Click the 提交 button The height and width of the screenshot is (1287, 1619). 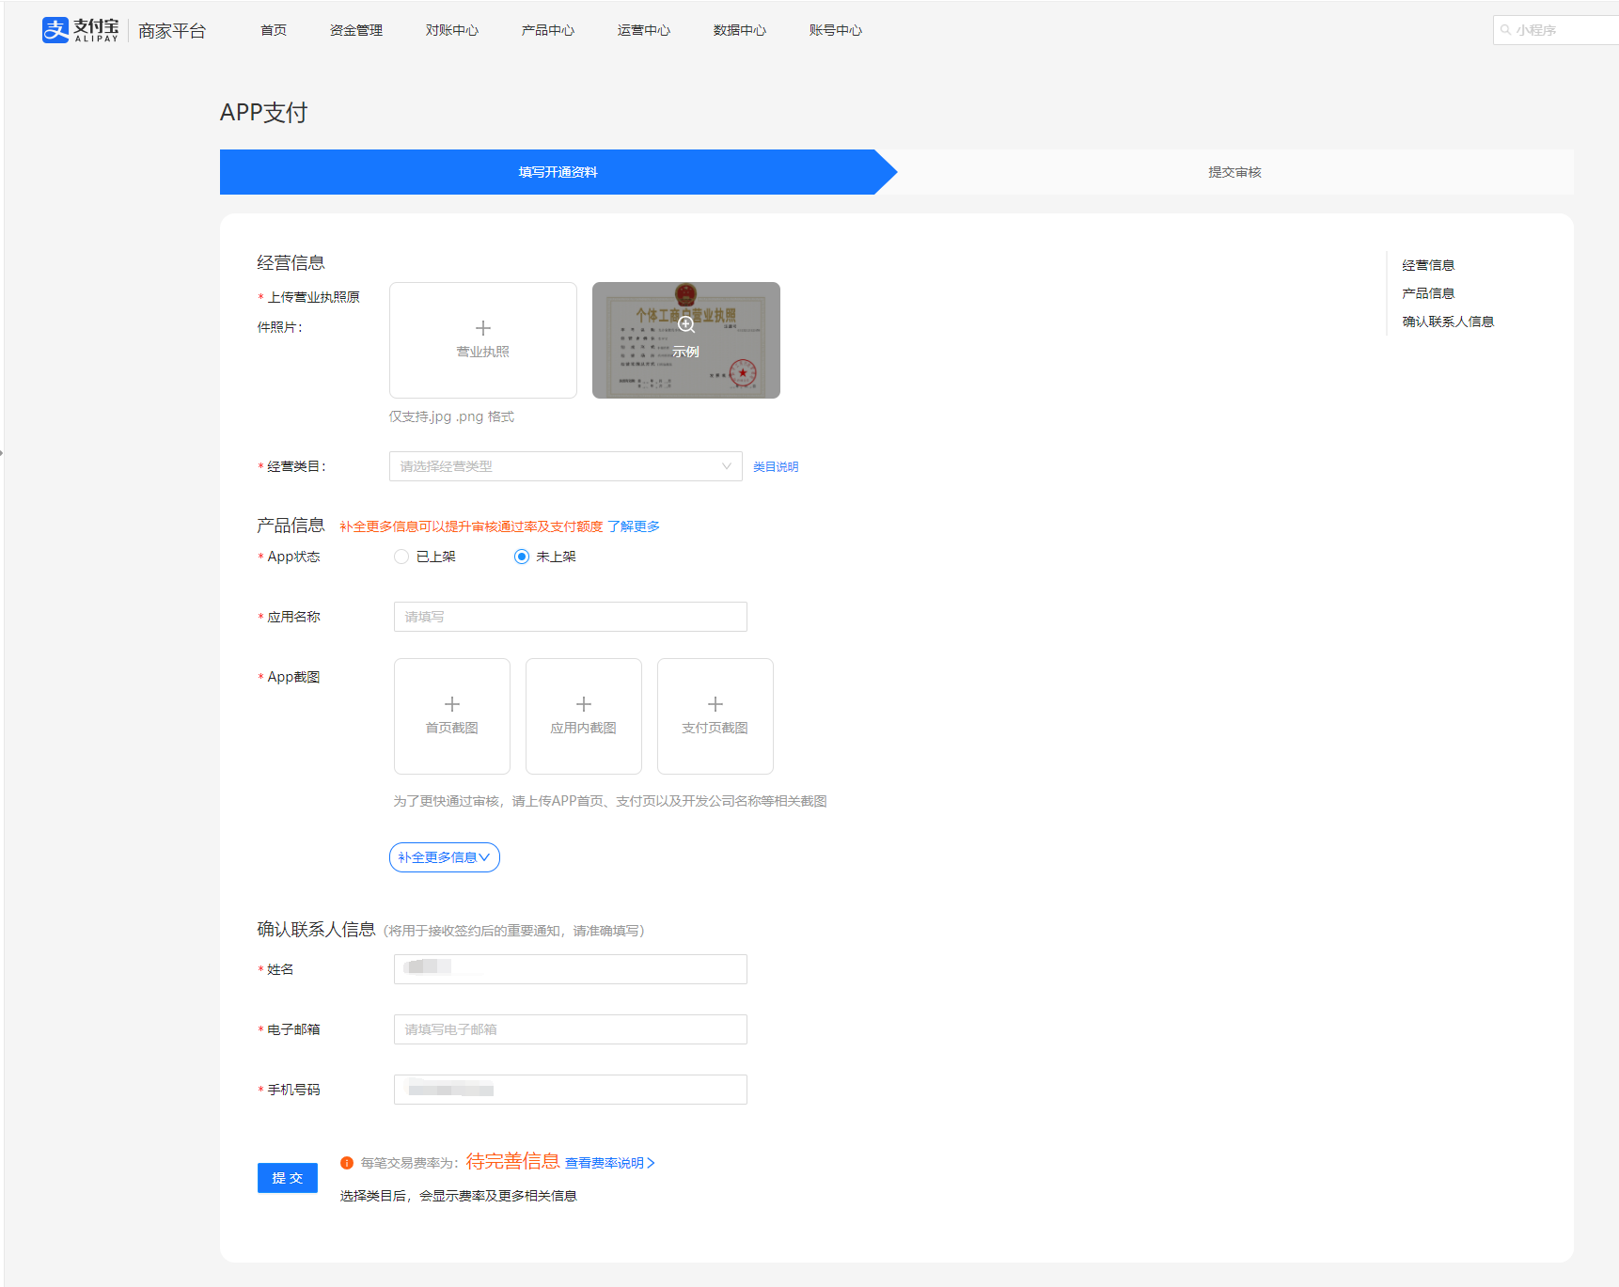pyautogui.click(x=288, y=1178)
